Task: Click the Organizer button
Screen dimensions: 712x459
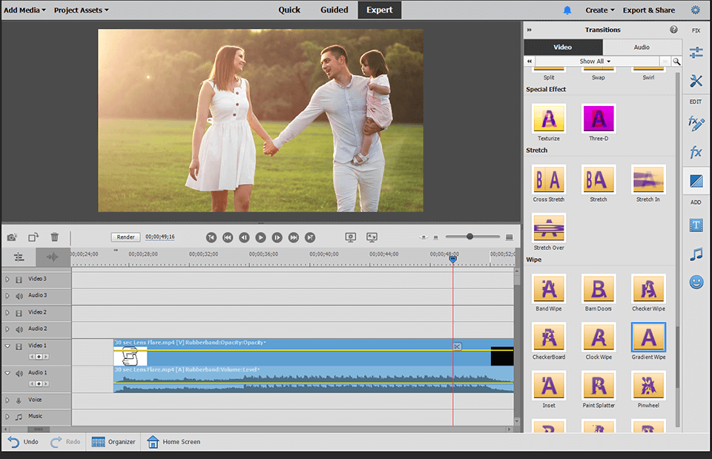Action: [113, 442]
